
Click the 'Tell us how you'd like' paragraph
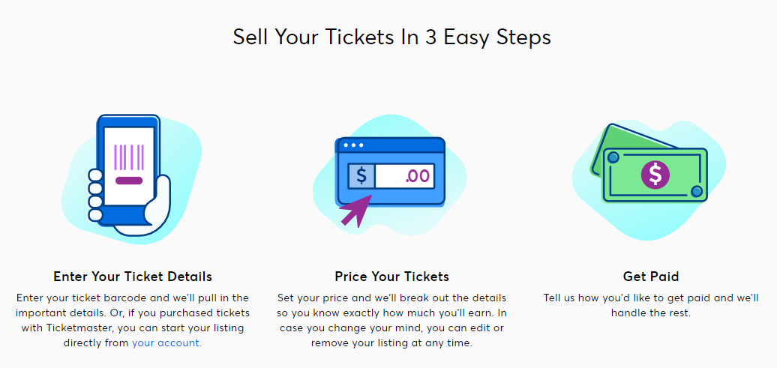tap(651, 306)
